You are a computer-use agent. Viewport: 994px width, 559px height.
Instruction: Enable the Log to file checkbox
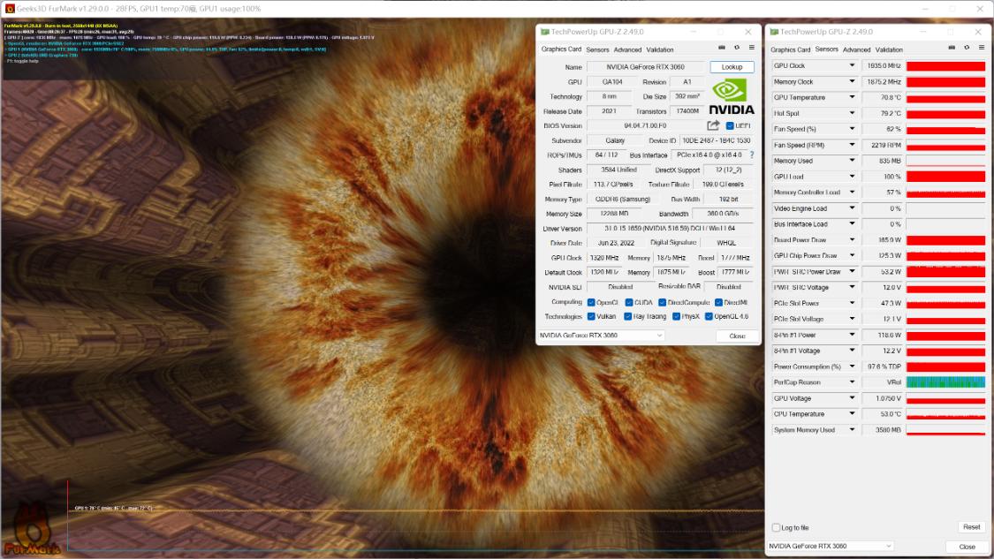click(x=777, y=528)
